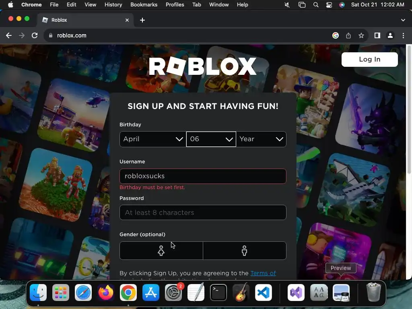Open the Preview app in the Dock
Viewport: 412px width, 309px height.
click(x=341, y=293)
